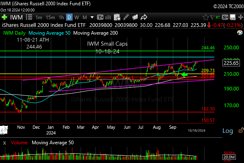This screenshot has width=244, height=163.
Task: Toggle the RT real-time data indicator
Action: pos(218,18)
